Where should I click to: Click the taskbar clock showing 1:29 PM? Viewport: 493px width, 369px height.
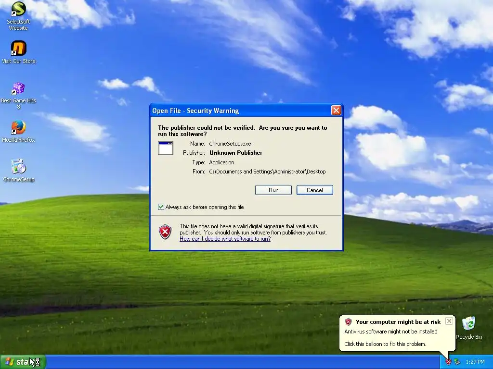(475, 362)
